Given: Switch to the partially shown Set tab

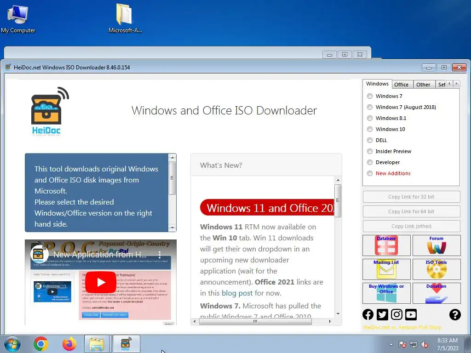Looking at the screenshot, I should [x=441, y=85].
